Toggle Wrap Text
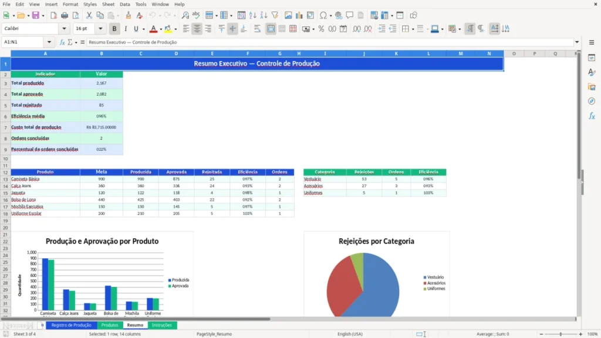 [x=257, y=29]
